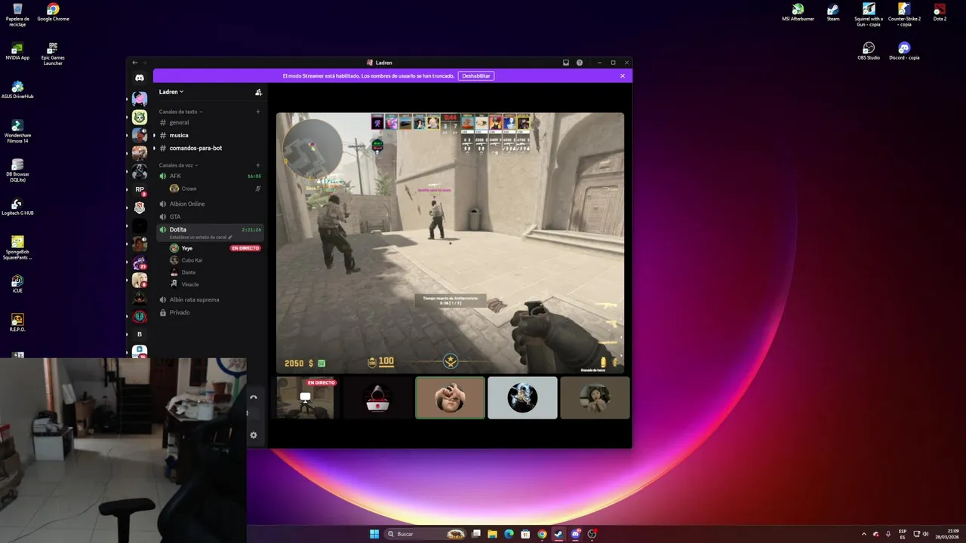This screenshot has height=543, width=966.
Task: Join the AFK voice channel
Action: tap(210, 176)
